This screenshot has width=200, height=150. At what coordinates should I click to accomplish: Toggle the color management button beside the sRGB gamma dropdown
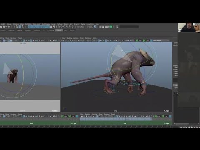coord(151,40)
